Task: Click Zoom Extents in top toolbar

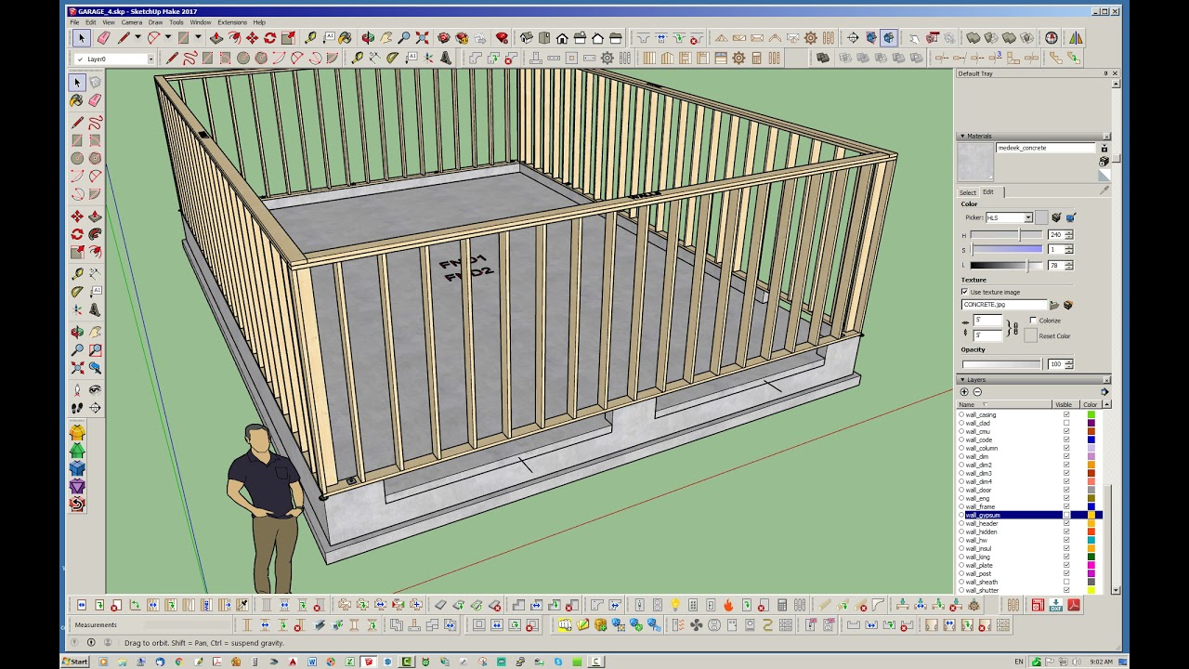Action: 422,38
